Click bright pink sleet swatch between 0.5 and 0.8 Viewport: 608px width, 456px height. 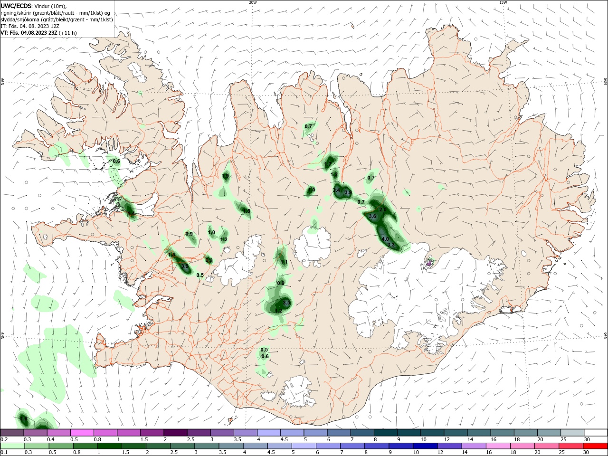click(82, 433)
